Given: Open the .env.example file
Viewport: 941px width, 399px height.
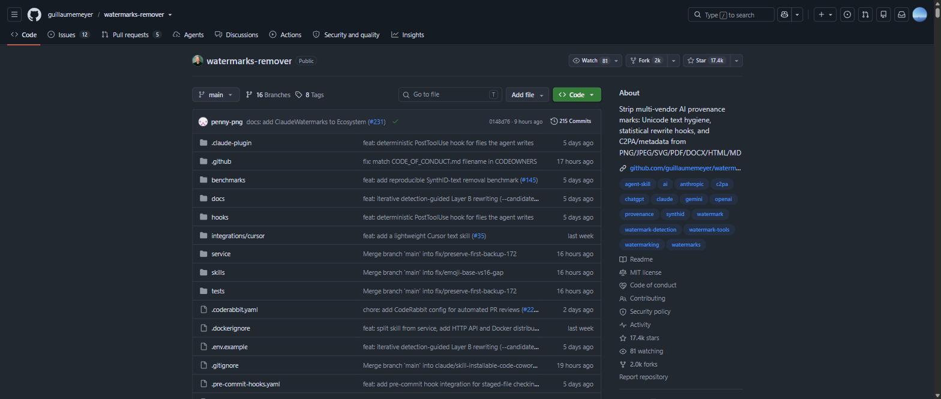Looking at the screenshot, I should 229,347.
